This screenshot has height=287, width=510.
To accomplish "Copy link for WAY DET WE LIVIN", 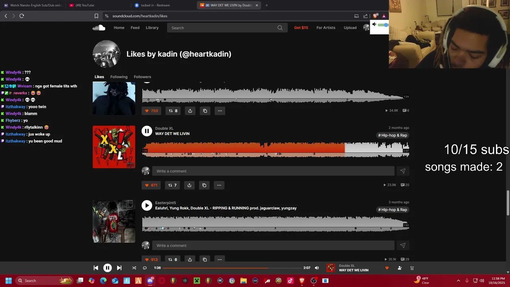I will click(x=204, y=185).
